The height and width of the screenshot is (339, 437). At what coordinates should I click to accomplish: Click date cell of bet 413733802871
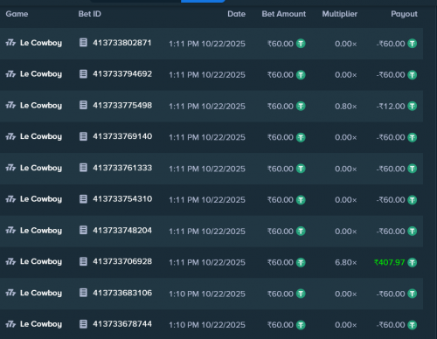click(x=207, y=44)
